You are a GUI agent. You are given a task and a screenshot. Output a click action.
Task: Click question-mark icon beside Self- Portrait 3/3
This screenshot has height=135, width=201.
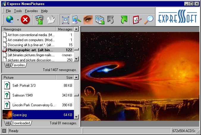[7, 85]
